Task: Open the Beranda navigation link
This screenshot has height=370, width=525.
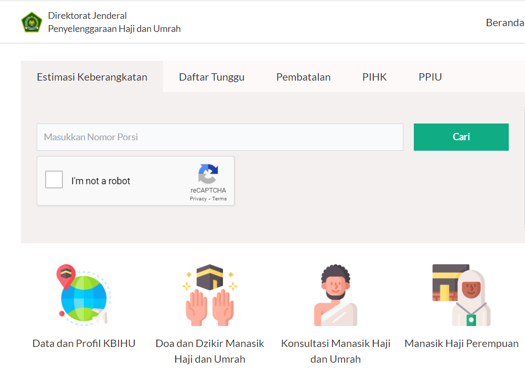Action: pyautogui.click(x=505, y=23)
